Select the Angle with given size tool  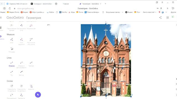pyautogui.click(x=21, y=42)
